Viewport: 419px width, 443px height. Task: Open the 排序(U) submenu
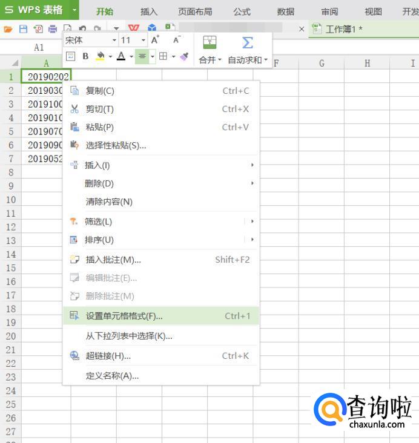coord(161,240)
